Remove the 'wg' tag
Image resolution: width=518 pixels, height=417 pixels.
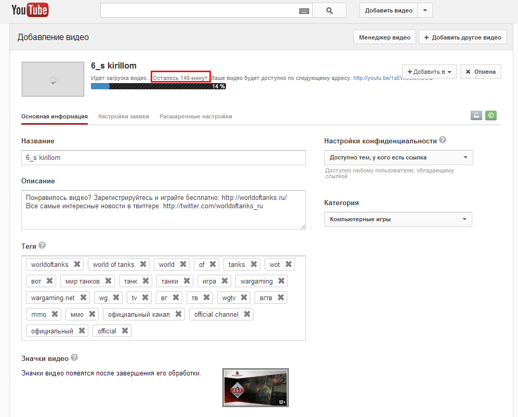coord(116,298)
